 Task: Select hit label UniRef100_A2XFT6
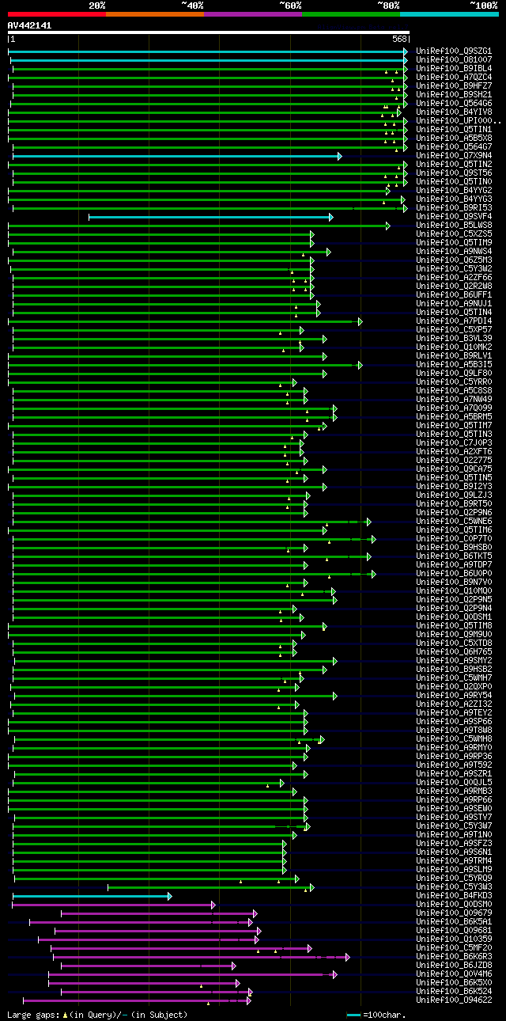click(454, 451)
